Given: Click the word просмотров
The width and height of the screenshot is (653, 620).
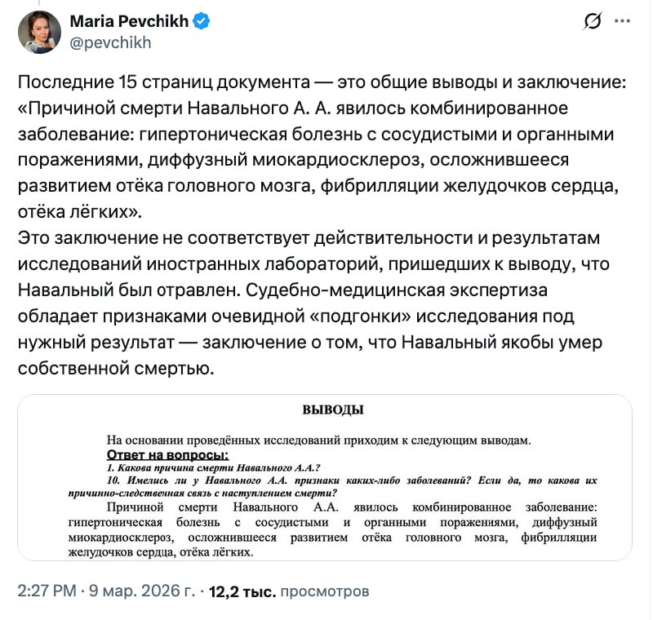Looking at the screenshot, I should (x=324, y=591).
